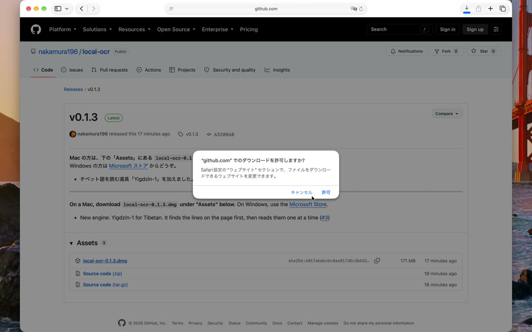
Task: Open Safari sidebar dropdown chevron
Action: pyautogui.click(x=67, y=8)
